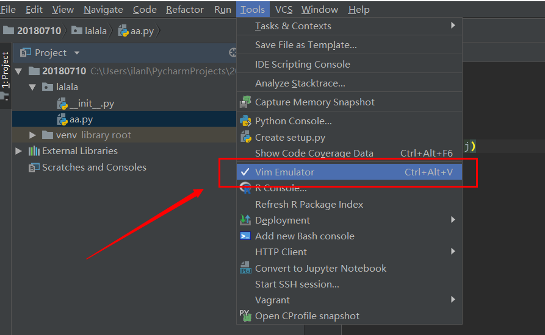Open the Refactor menu
Screen dimensions: 545x335
(x=184, y=9)
